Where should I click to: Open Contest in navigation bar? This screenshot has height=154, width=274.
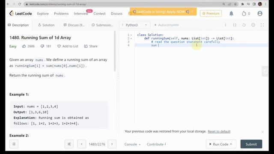point(99,13)
